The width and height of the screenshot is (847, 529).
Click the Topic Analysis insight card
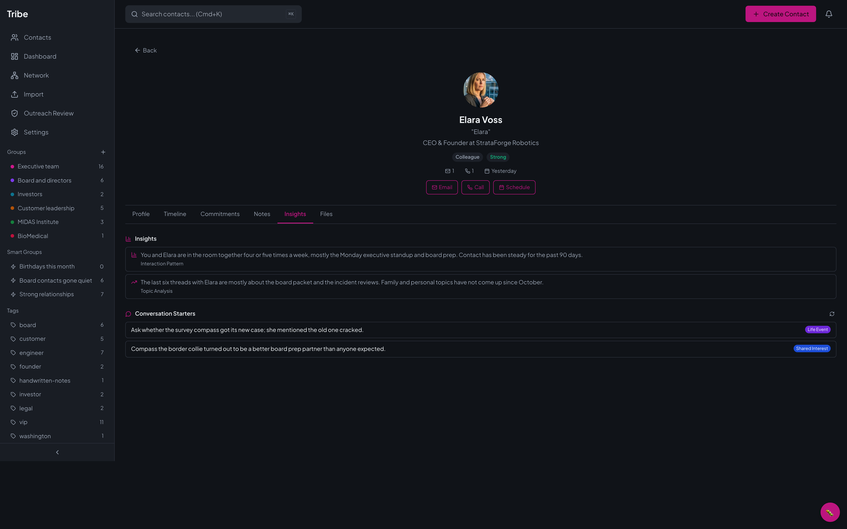click(x=481, y=287)
